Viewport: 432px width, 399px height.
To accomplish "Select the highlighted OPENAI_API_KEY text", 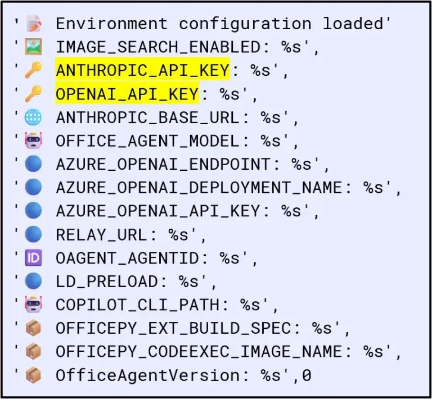I will pos(127,93).
